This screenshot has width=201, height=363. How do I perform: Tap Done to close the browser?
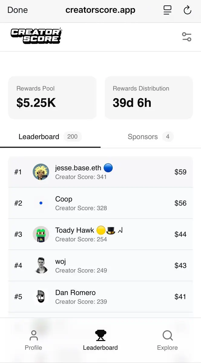pos(18,10)
